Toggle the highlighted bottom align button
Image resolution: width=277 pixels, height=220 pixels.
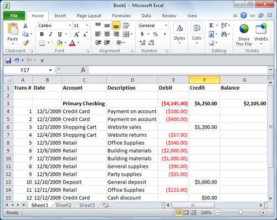coord(116,25)
